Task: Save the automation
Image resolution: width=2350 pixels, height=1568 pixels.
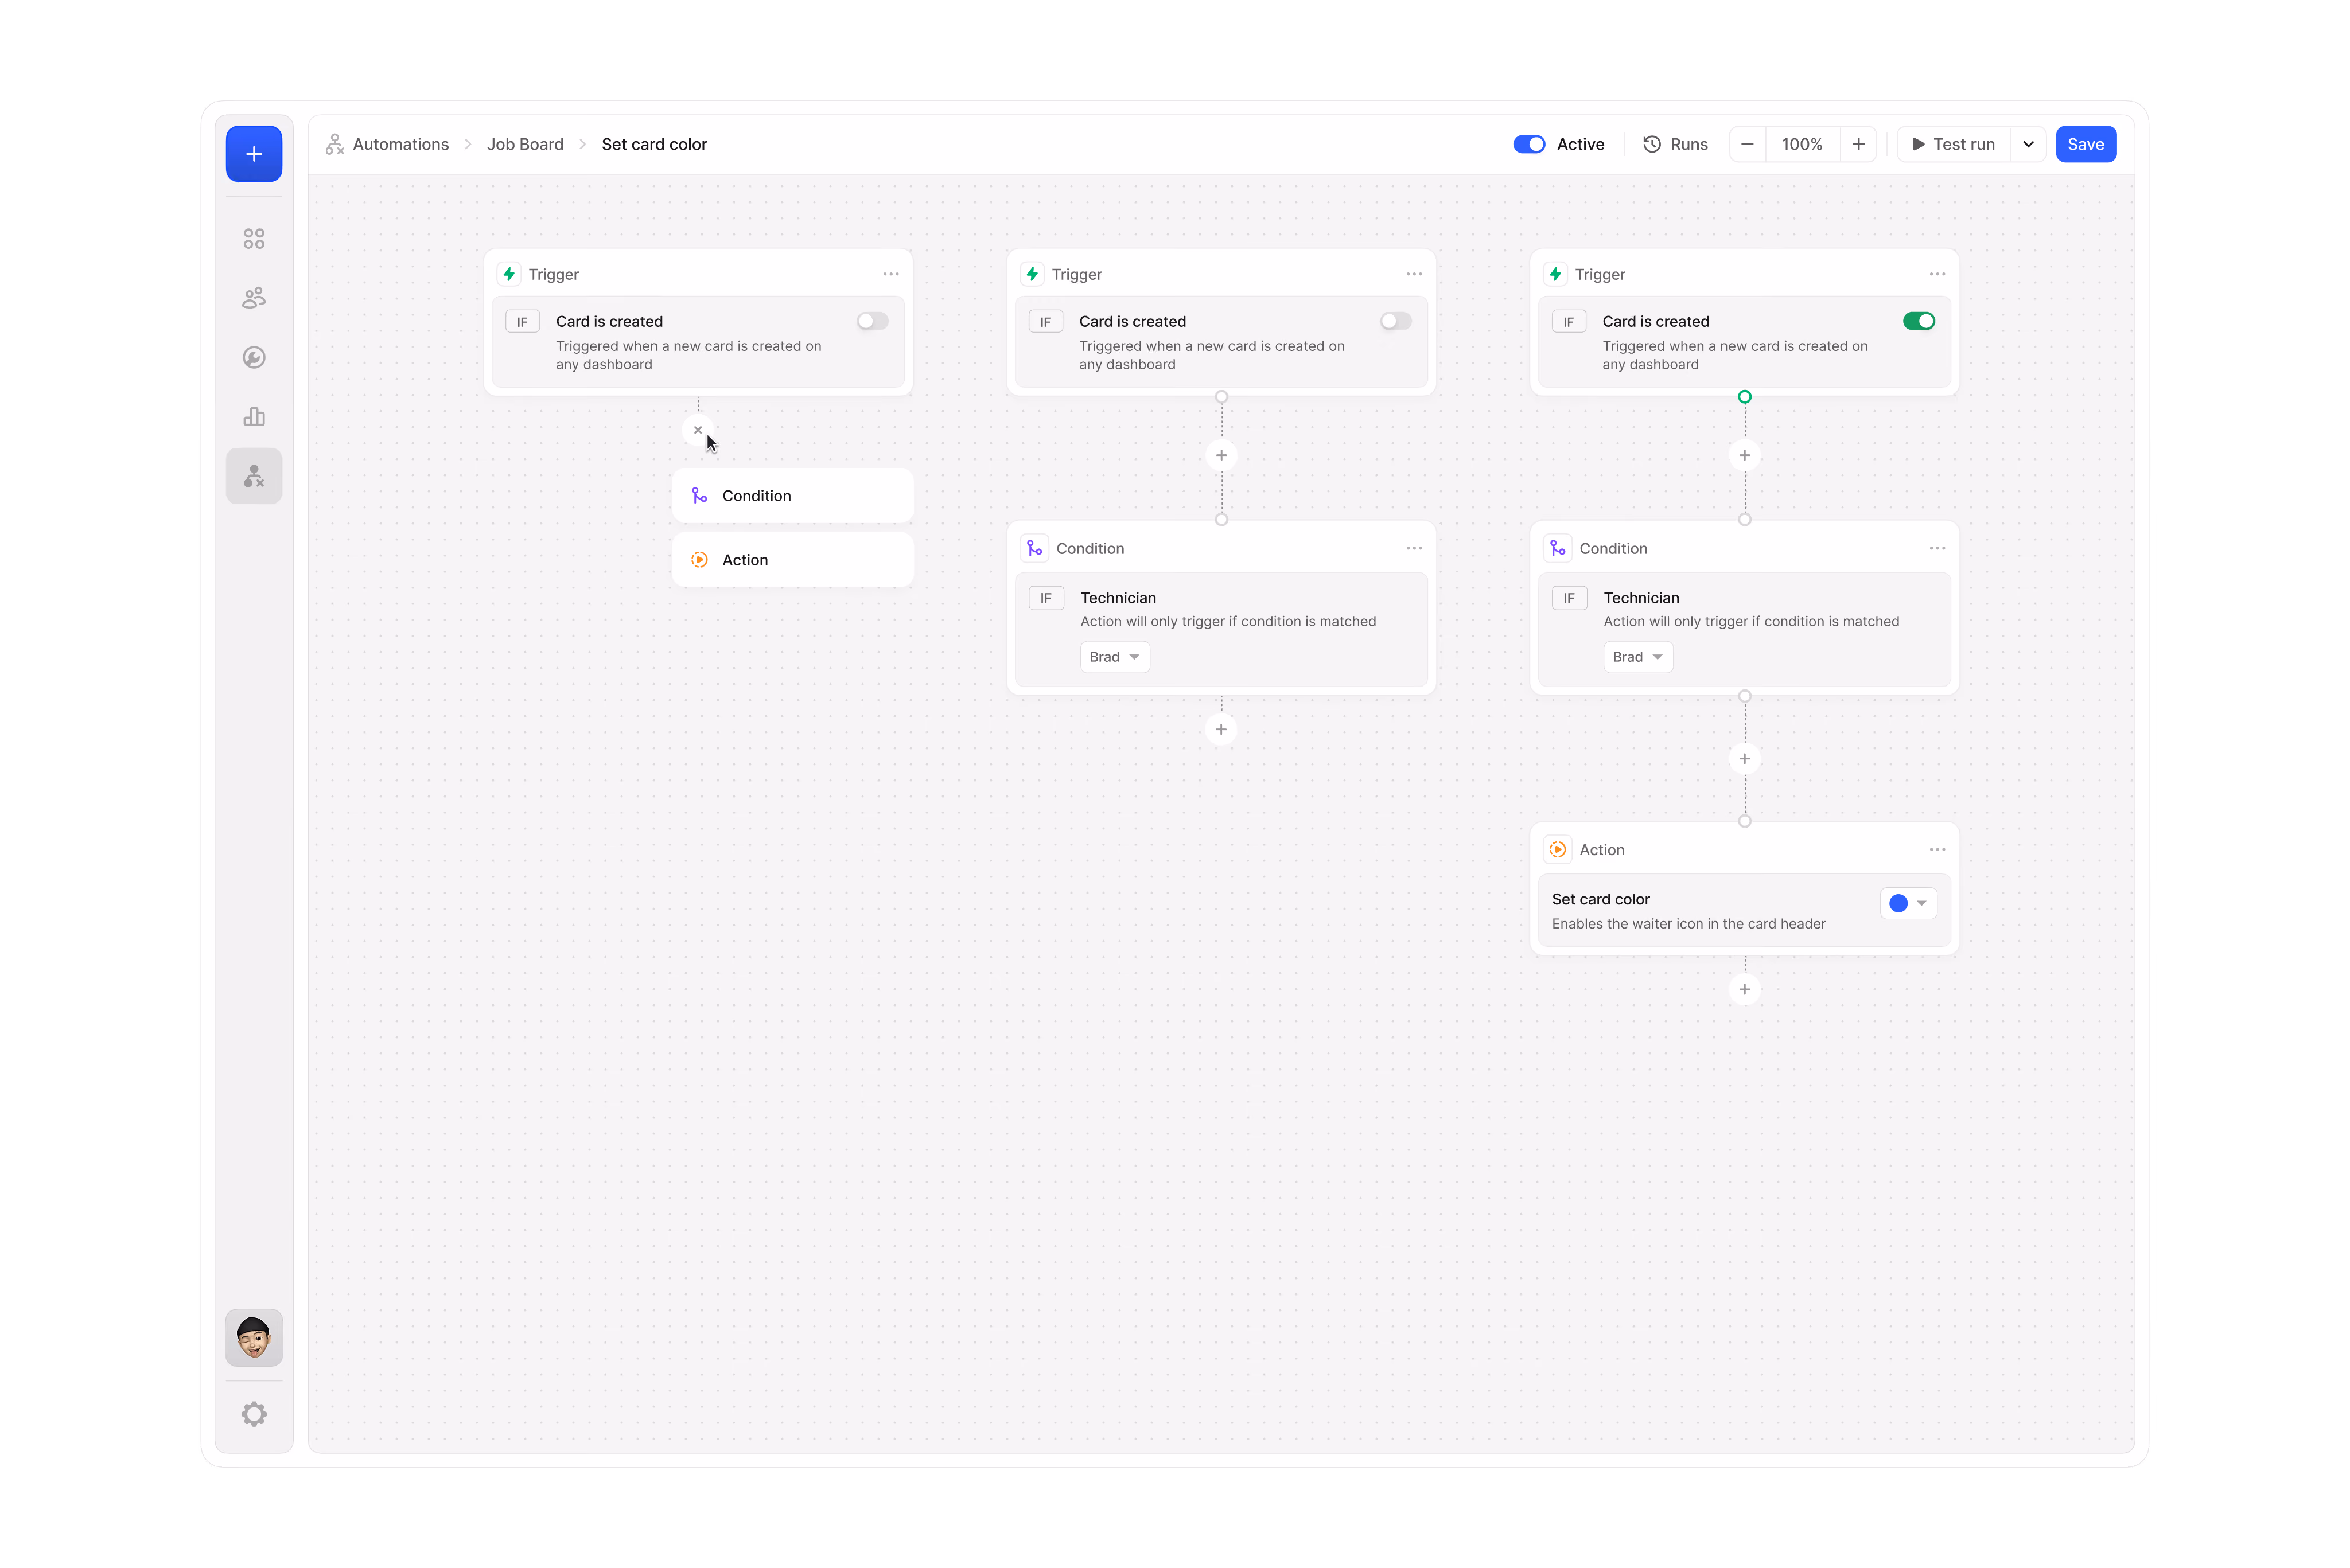Action: (x=2086, y=144)
